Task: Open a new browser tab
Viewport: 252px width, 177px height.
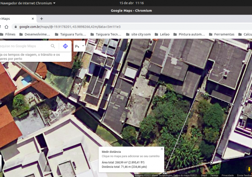Action: (x=41, y=19)
